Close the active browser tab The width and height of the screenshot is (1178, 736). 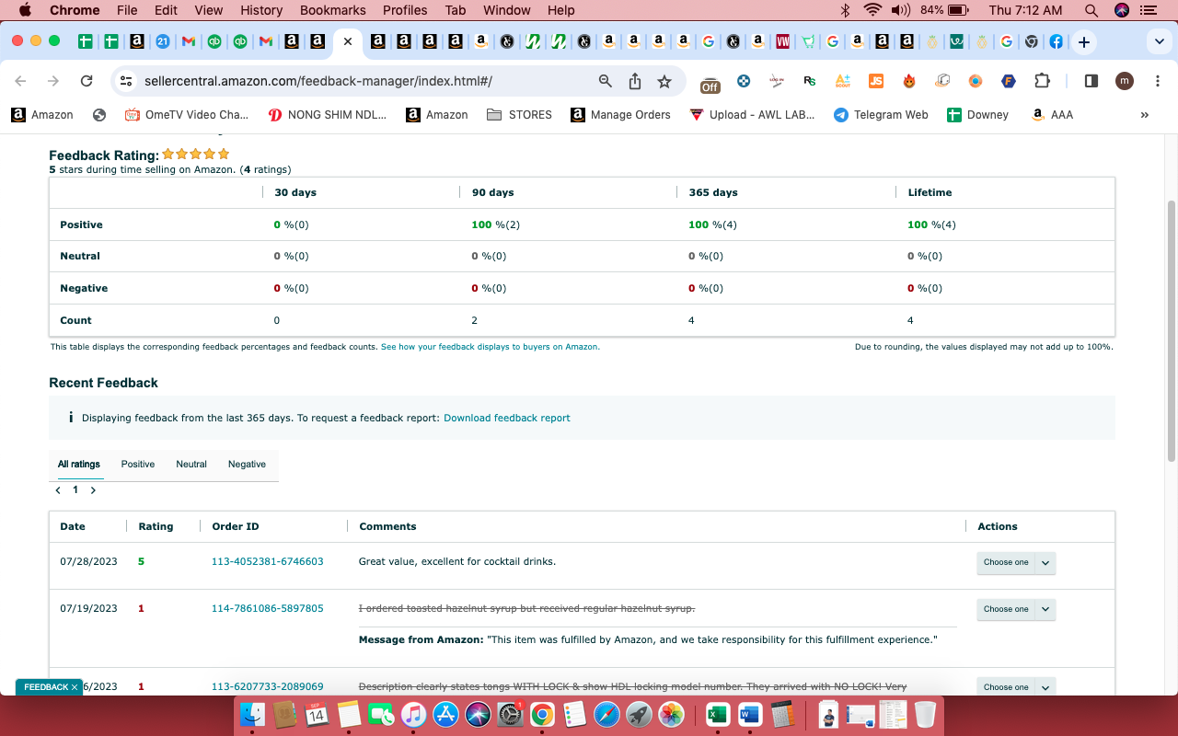coord(347,41)
